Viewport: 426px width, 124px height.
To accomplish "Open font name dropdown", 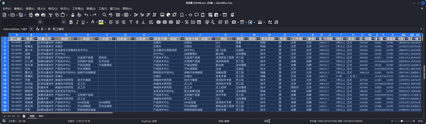I will pos(40,22).
